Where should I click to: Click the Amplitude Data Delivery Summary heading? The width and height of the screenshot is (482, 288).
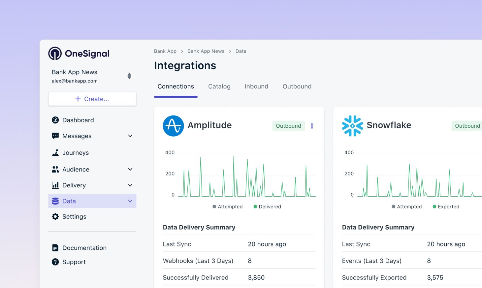[199, 227]
